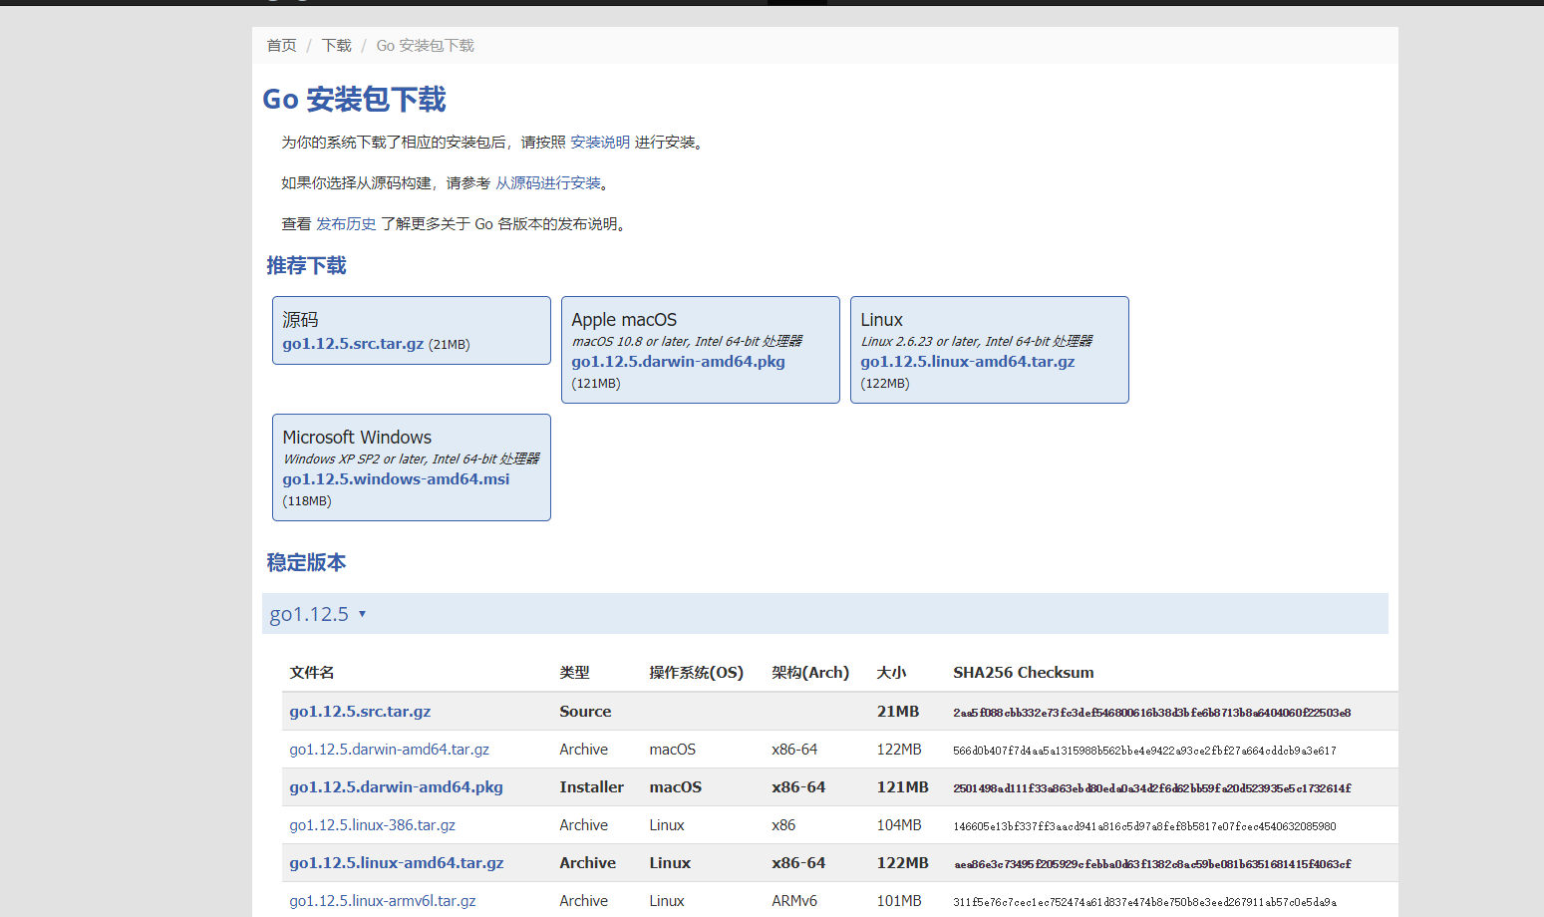Screen dimensions: 1544x917
Task: Click the 21MB size cell
Action: tap(897, 712)
